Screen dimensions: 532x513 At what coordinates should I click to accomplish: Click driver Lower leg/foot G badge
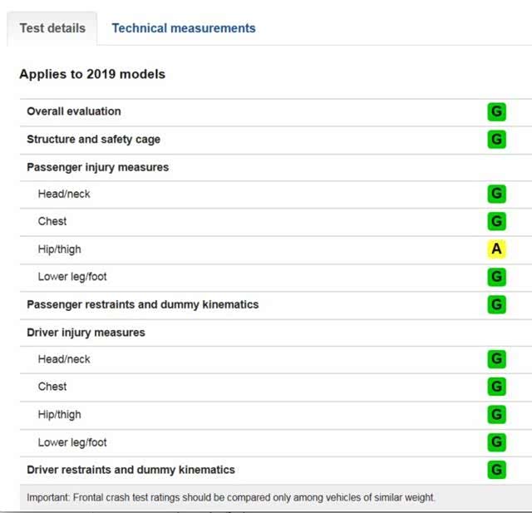point(496,441)
